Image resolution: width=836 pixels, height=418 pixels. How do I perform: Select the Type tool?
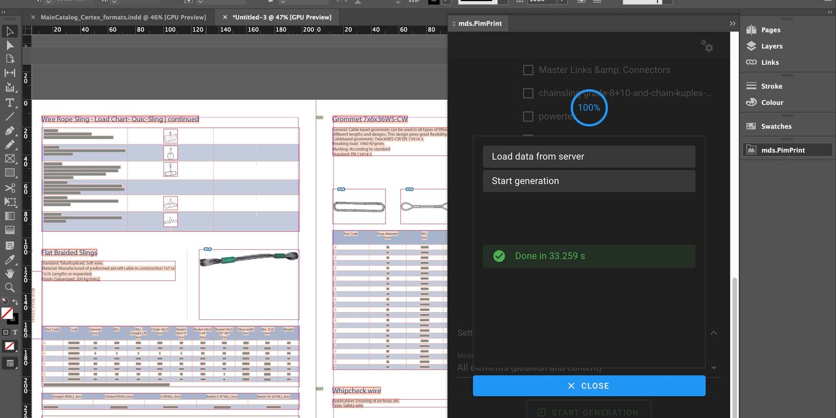(x=9, y=103)
